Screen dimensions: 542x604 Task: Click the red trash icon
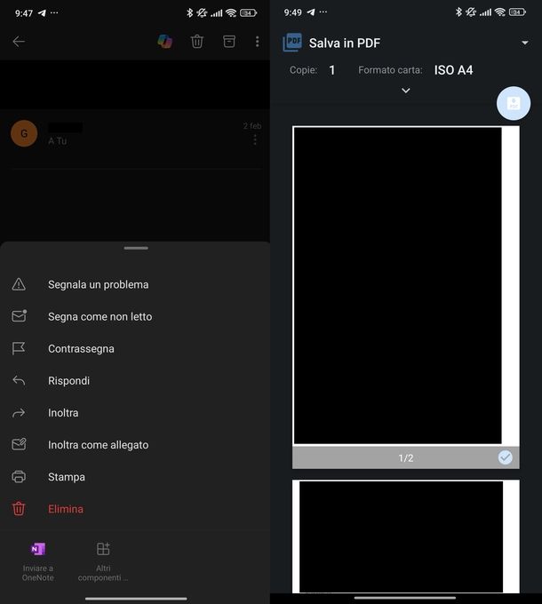19,509
